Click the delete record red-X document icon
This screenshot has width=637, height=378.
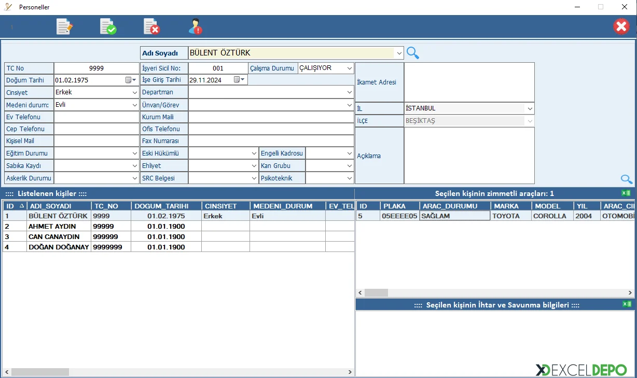(x=151, y=26)
